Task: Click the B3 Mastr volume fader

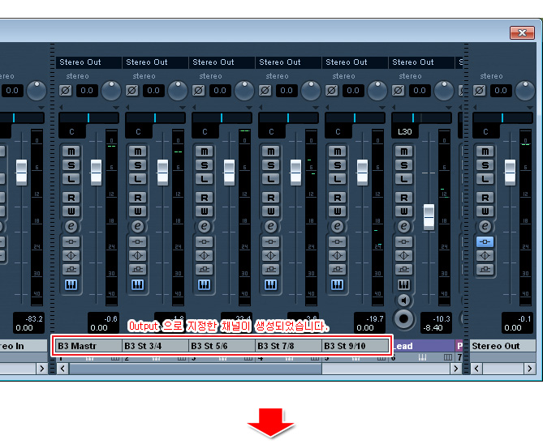Action: [96, 172]
